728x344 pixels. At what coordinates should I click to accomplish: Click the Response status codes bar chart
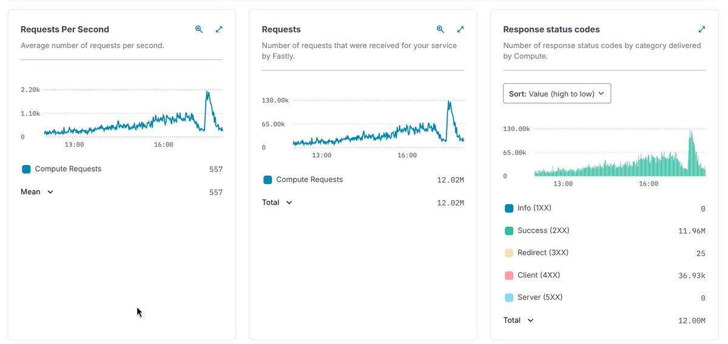pyautogui.click(x=619, y=152)
